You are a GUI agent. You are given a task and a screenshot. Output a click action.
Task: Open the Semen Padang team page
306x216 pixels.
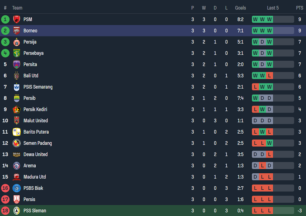pos(37,143)
